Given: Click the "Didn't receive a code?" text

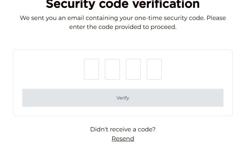Looking at the screenshot, I should (x=123, y=129).
